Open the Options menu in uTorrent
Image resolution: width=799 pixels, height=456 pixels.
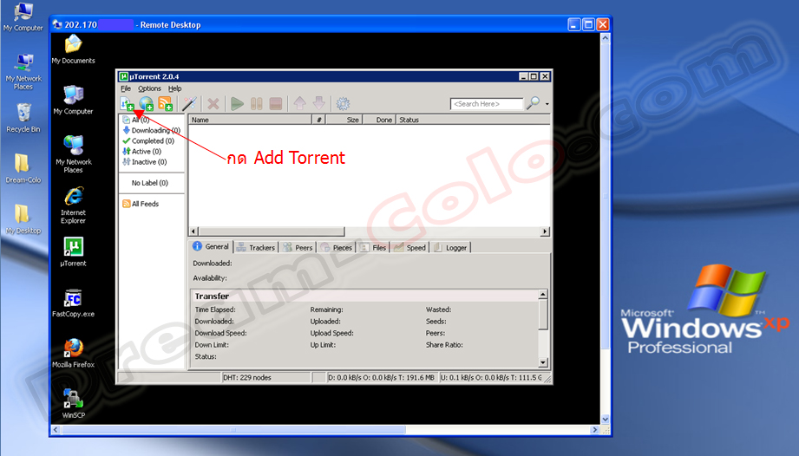(x=149, y=88)
